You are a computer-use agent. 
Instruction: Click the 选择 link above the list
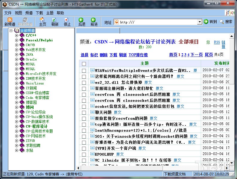pos(84,55)
